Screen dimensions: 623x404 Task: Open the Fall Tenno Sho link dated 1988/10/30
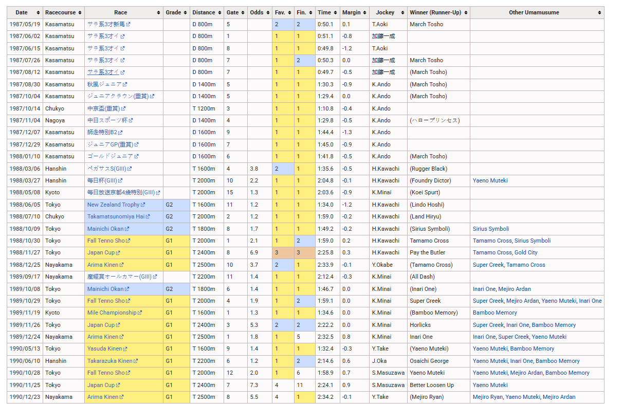point(106,241)
